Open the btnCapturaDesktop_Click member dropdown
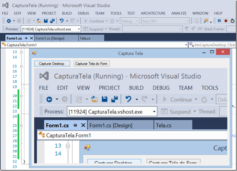The width and height of the screenshot is (237, 171). 212,45
